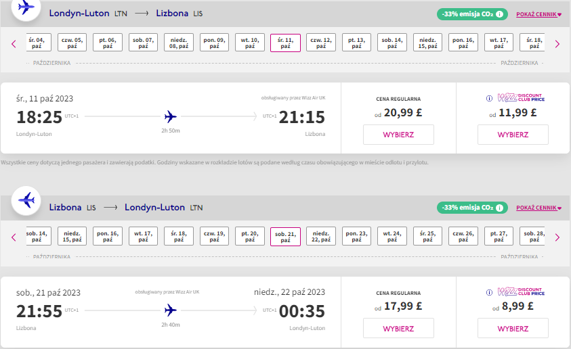The width and height of the screenshot is (571, 349).
Task: Select return date pt. 20, paź
Action: [250, 236]
